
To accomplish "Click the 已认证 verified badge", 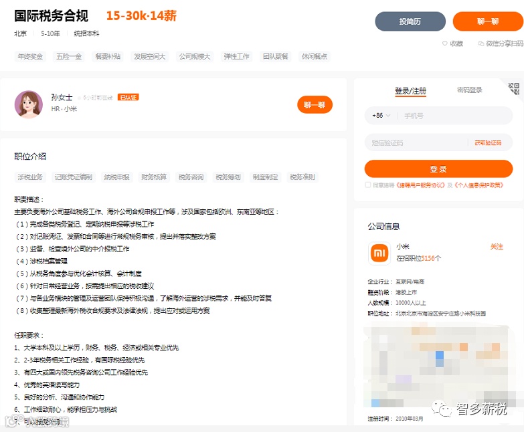I will click(128, 97).
